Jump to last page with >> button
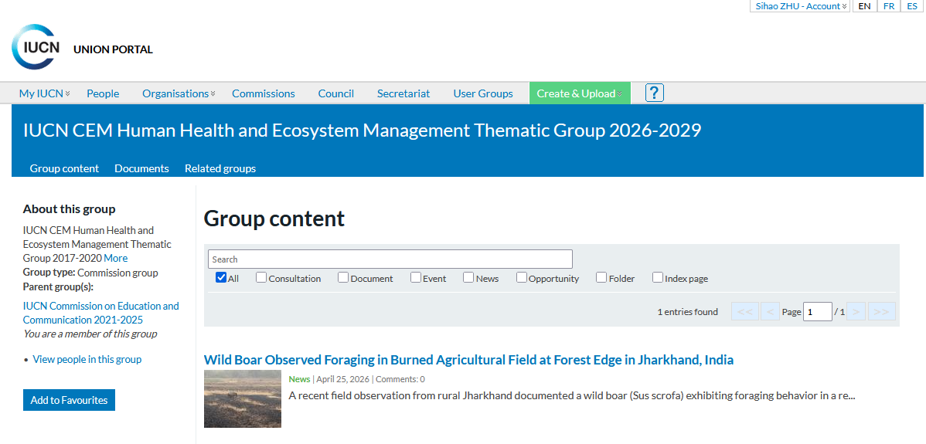The width and height of the screenshot is (926, 444). (x=882, y=311)
